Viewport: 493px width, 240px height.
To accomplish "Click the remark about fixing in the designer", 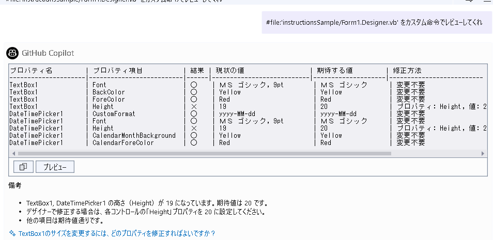I will (146, 212).
